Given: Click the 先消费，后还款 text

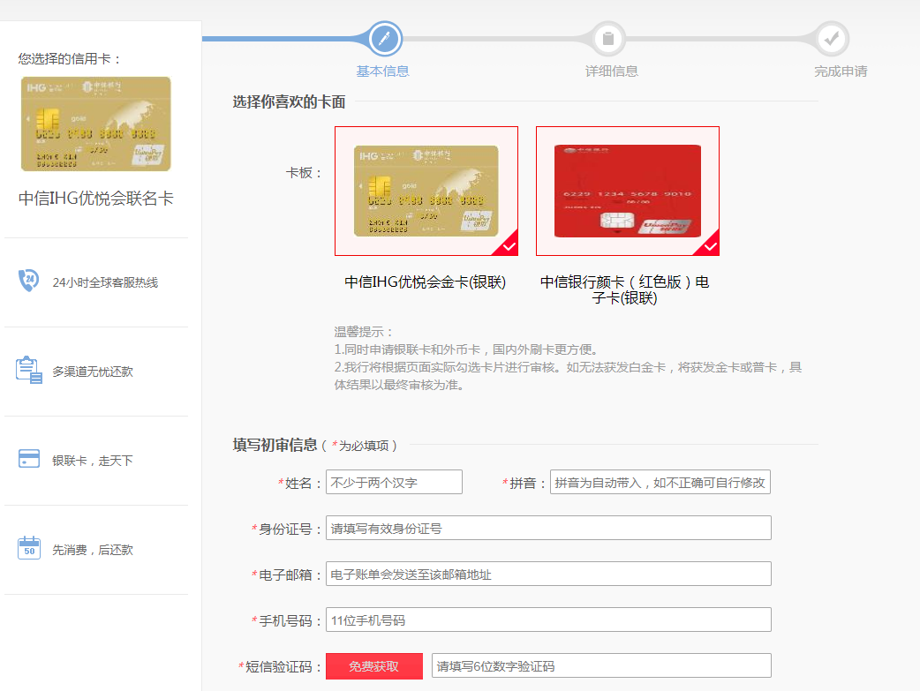Looking at the screenshot, I should (x=93, y=550).
